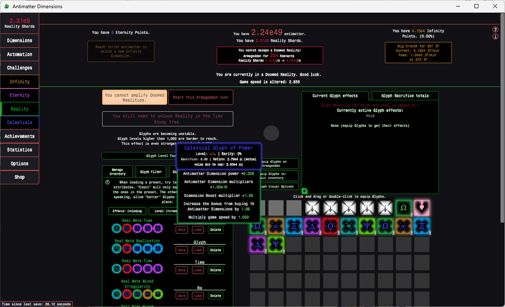Select the lime Psi glyph in third inventory row
505x307 pixels.
coord(276,244)
